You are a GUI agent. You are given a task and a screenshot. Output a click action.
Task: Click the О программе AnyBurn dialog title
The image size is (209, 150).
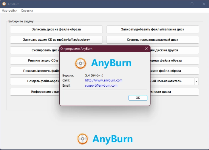pyautogui.click(x=76, y=49)
